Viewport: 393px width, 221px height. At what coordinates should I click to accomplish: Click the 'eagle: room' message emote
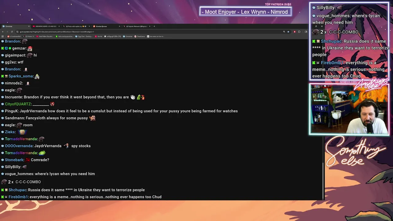pos(19,125)
